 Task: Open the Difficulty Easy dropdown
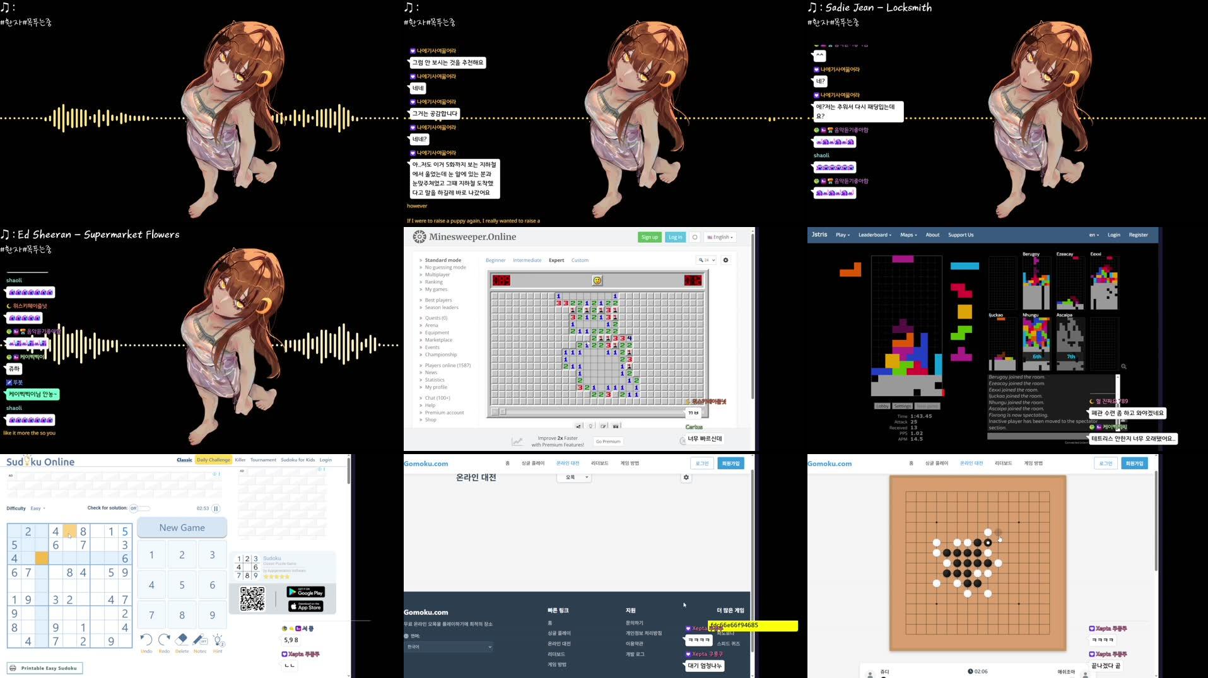pyautogui.click(x=37, y=508)
